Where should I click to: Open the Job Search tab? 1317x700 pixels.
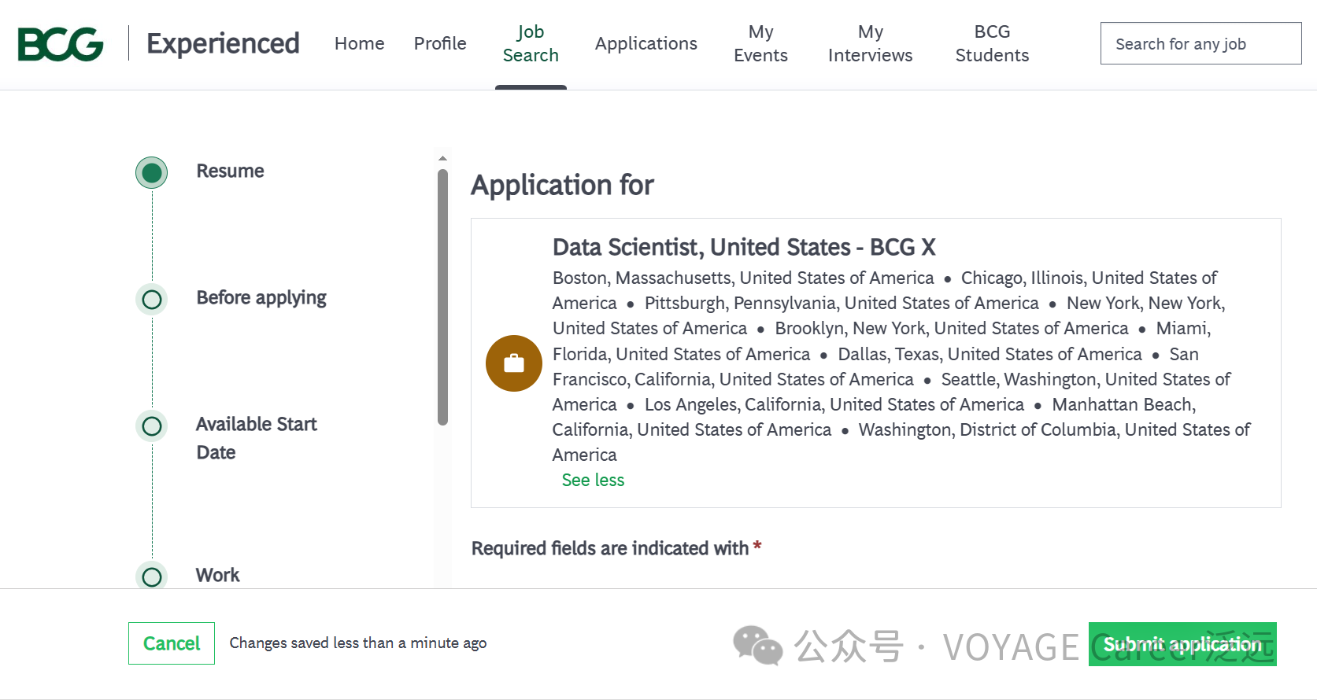point(531,44)
